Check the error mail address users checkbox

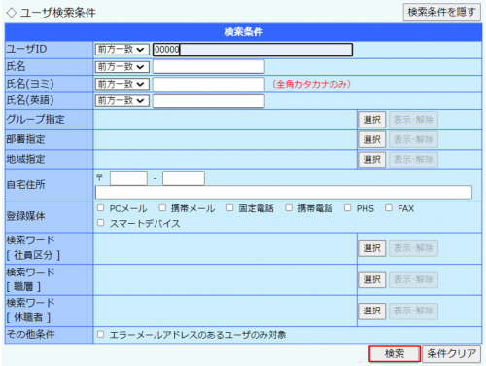(x=101, y=334)
